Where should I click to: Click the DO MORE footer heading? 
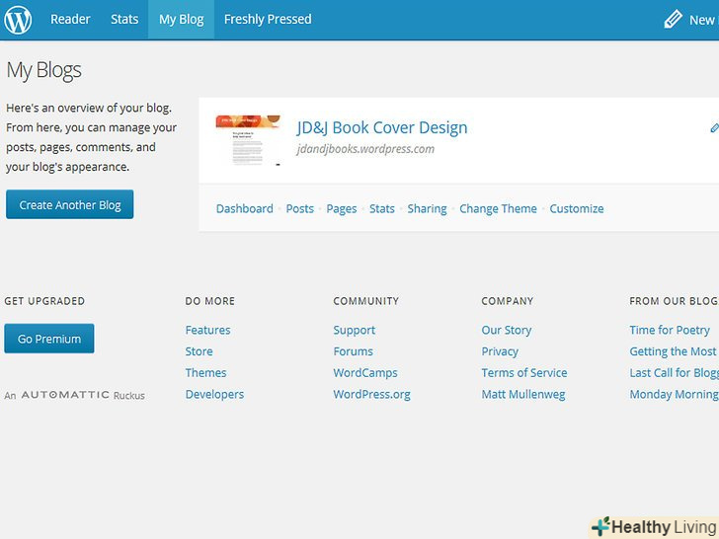(210, 301)
